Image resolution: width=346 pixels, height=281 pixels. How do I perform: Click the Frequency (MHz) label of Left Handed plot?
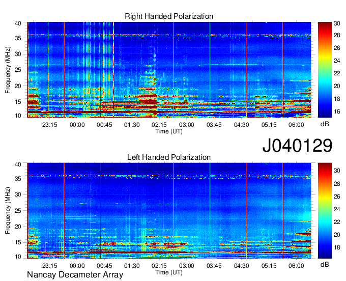tap(8, 211)
